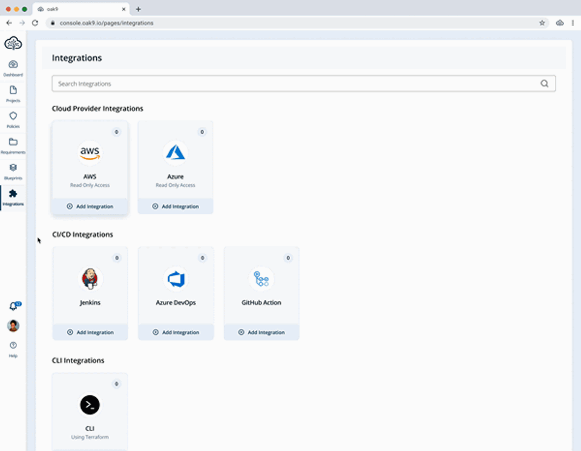This screenshot has width=581, height=451.
Task: Click the oak9 browser extension icon
Action: [559, 23]
